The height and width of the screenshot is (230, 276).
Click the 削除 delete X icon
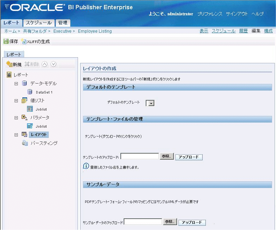(27, 64)
